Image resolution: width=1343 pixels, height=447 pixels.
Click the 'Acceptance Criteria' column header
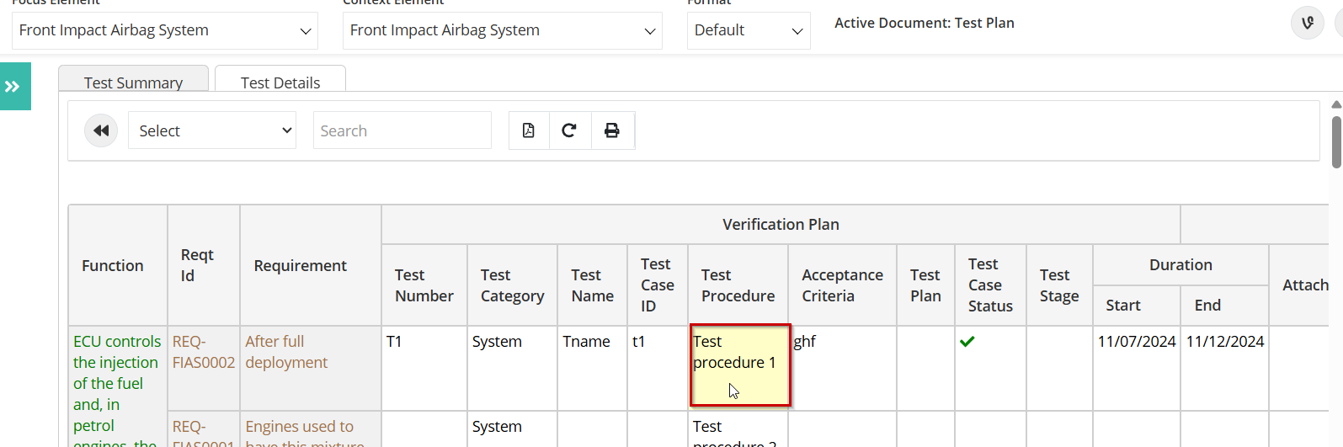click(x=843, y=285)
